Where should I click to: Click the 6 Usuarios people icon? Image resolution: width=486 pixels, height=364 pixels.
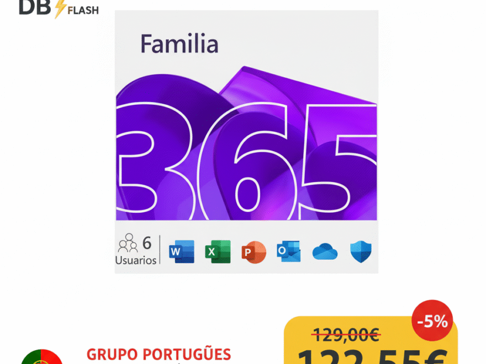128,243
